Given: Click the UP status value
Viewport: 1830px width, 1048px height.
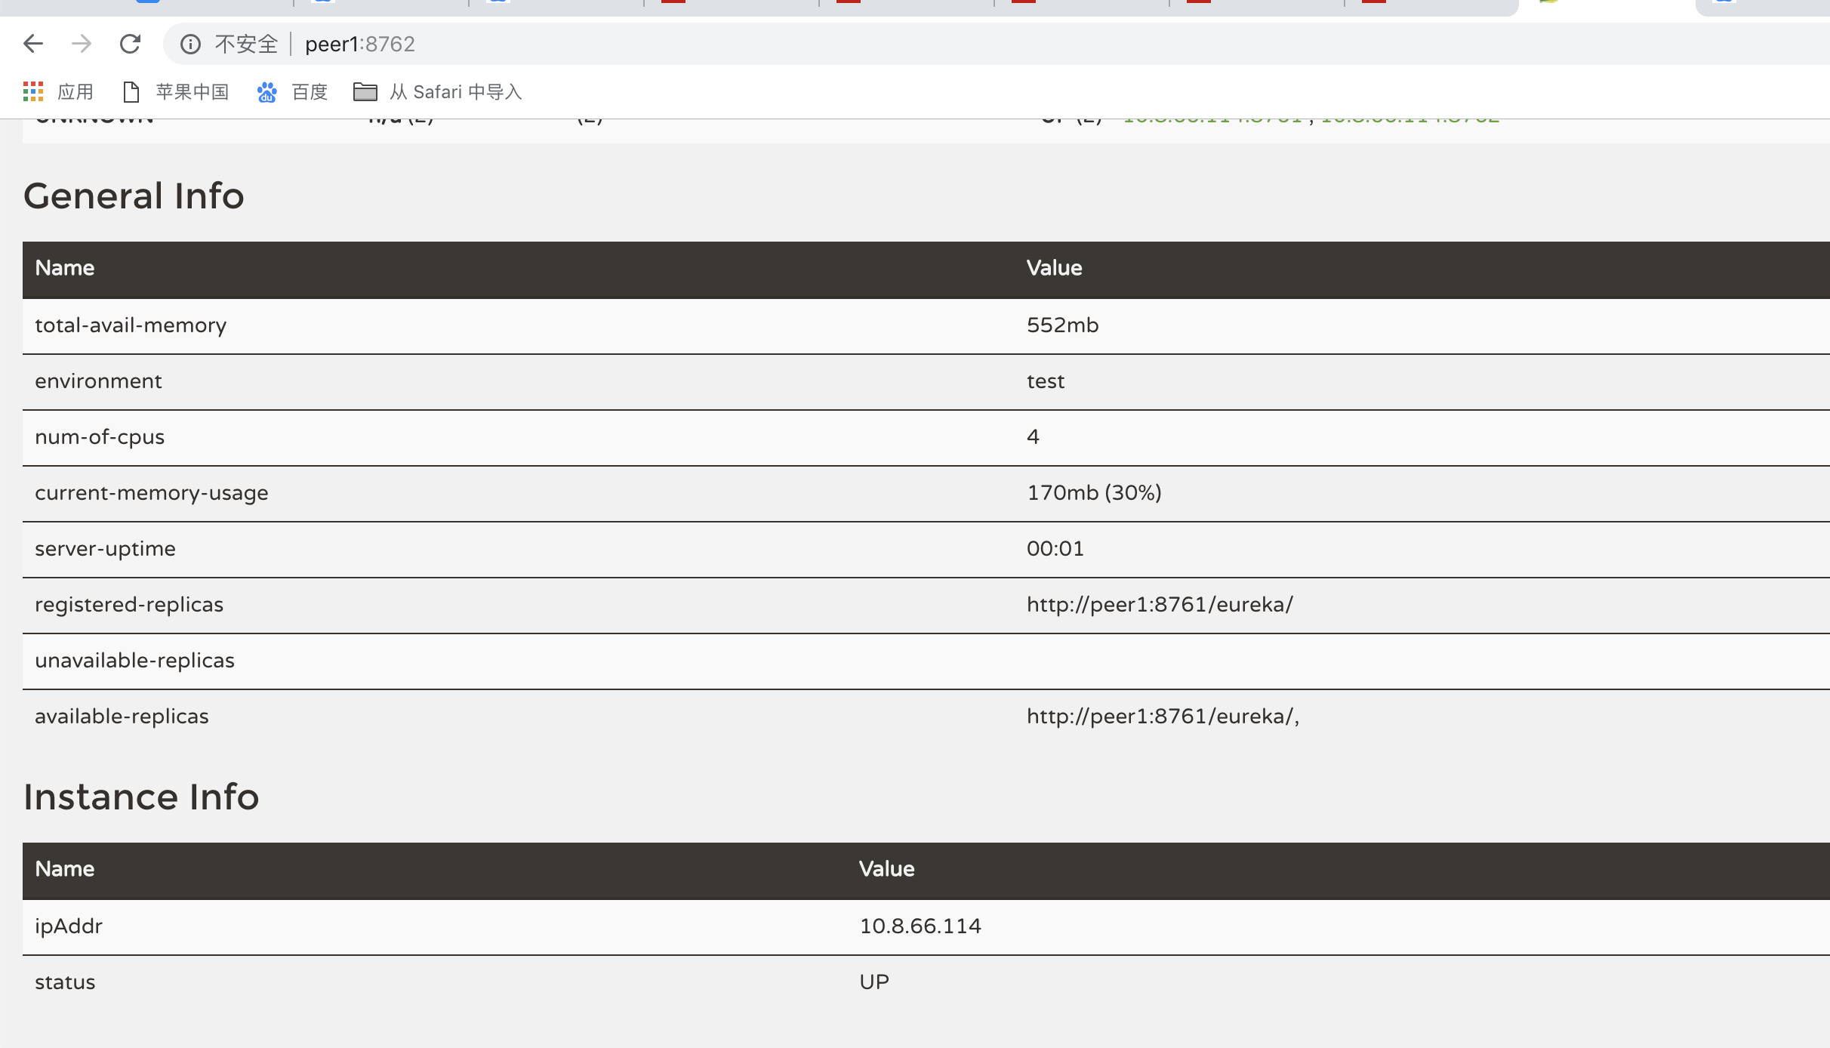Looking at the screenshot, I should point(874,982).
